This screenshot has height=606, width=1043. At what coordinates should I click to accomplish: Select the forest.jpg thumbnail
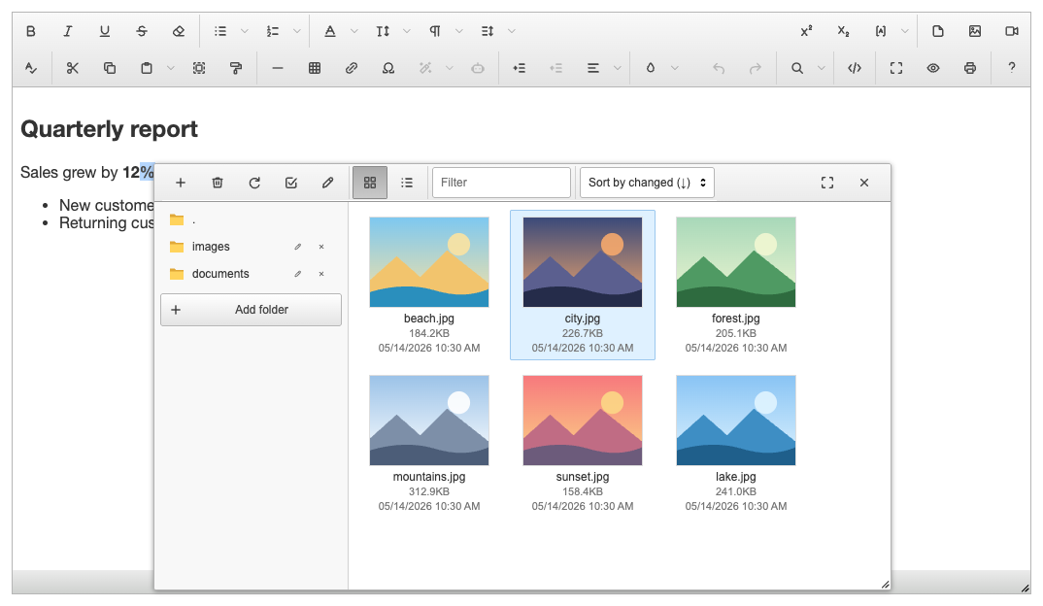click(736, 262)
